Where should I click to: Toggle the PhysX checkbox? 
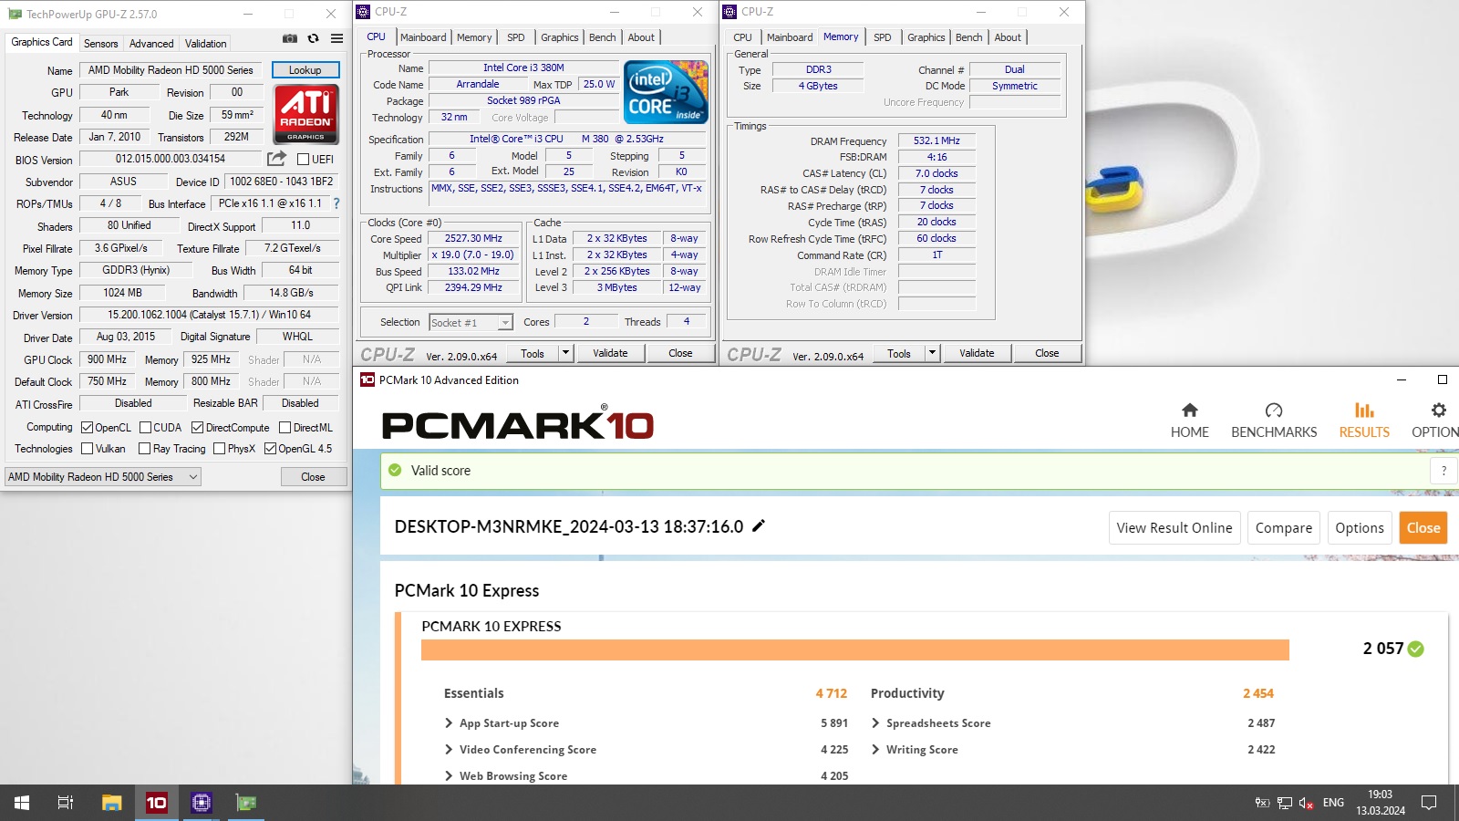coord(219,448)
